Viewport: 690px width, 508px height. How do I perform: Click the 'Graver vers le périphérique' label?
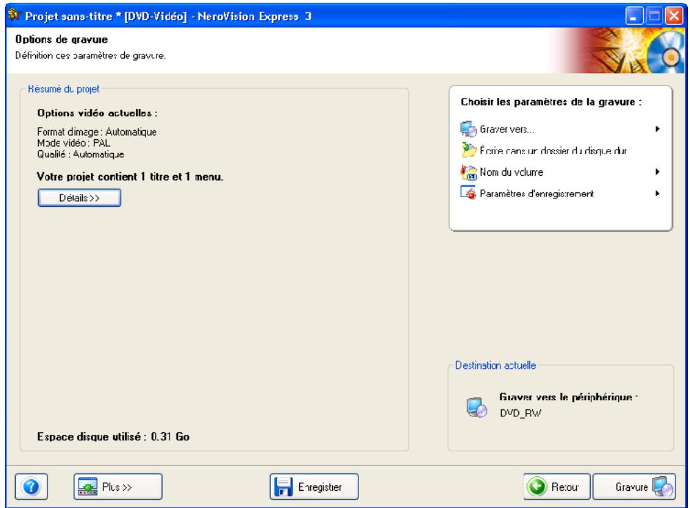click(x=569, y=397)
